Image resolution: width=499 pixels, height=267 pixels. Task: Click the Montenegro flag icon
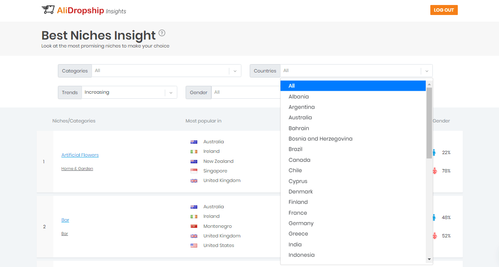(194, 227)
